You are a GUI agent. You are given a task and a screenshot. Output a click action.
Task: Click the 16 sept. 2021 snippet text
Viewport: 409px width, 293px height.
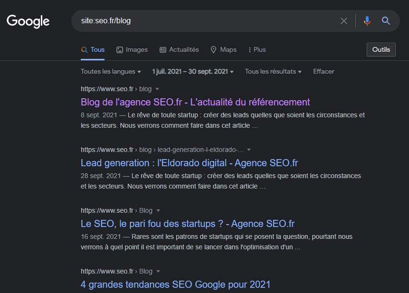pos(217,242)
